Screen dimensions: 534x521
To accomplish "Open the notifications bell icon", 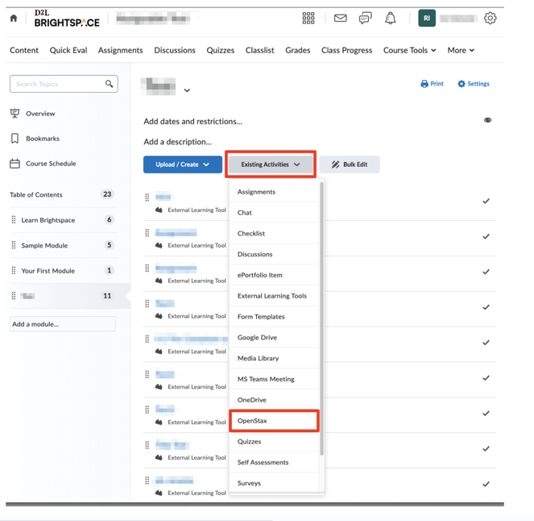I will point(391,18).
